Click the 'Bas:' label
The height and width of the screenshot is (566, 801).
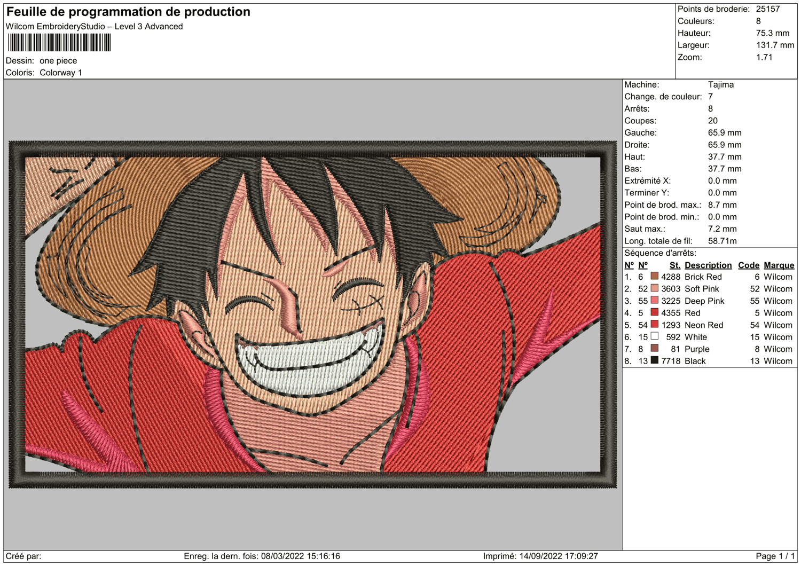[633, 169]
